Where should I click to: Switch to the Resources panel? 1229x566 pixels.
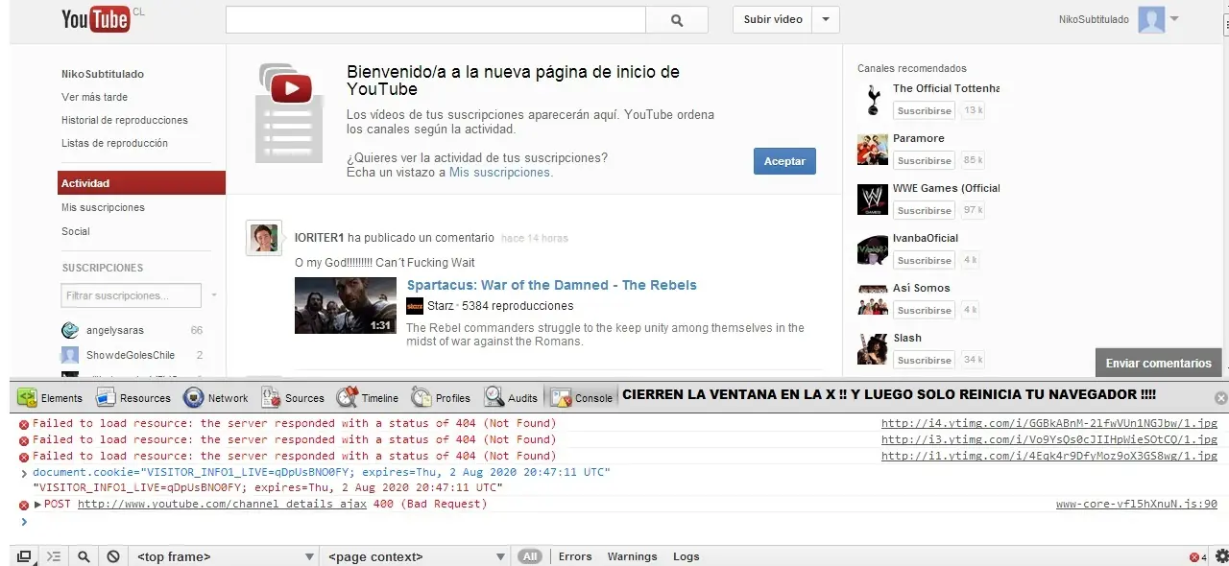133,397
